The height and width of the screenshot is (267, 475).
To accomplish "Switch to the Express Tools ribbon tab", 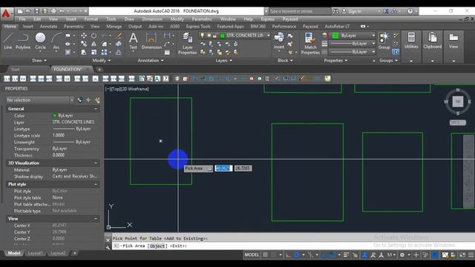I will click(x=198, y=27).
